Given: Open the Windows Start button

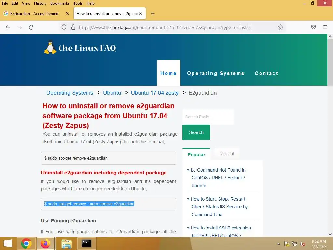Looking at the screenshot, I should point(8,243).
